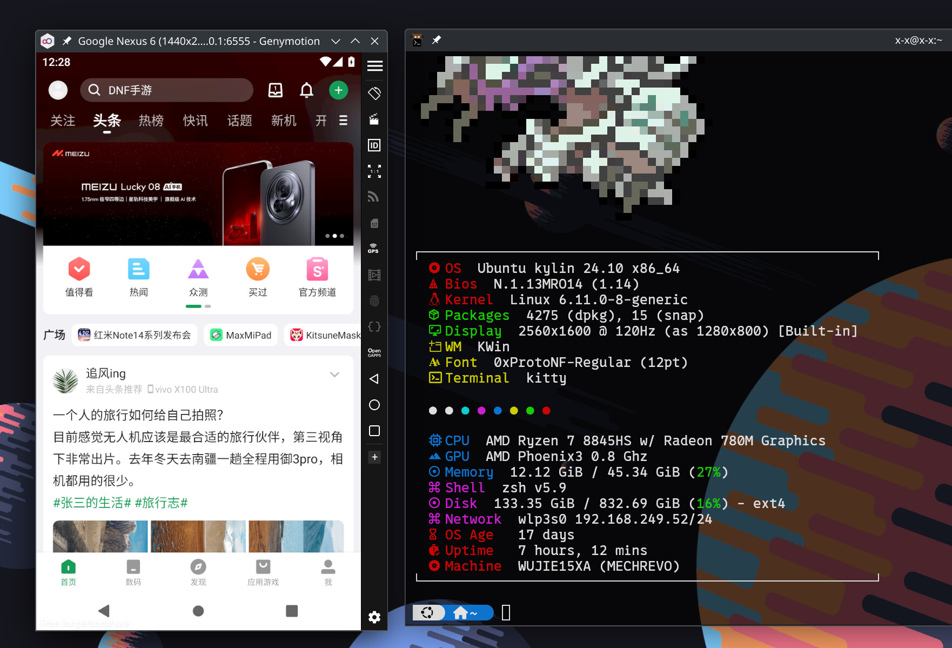This screenshot has width=952, height=648.
Task: Tap the notification bell icon
Action: [306, 90]
